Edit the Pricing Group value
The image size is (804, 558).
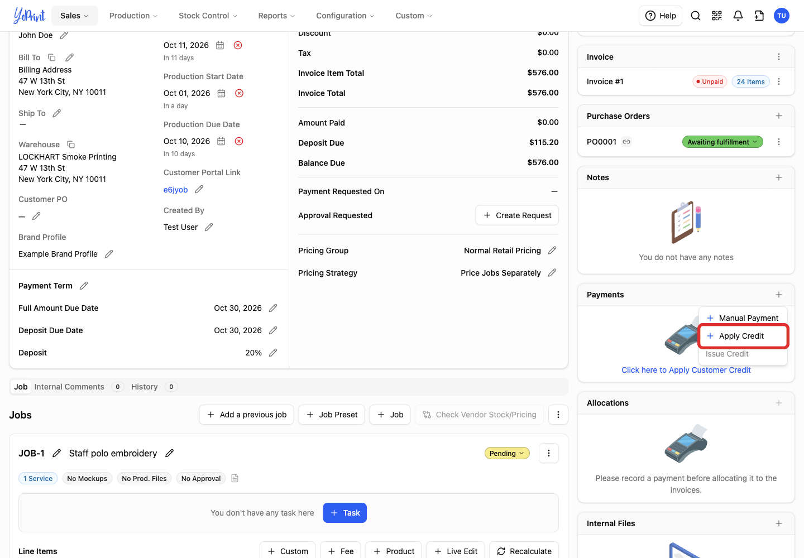coord(552,251)
